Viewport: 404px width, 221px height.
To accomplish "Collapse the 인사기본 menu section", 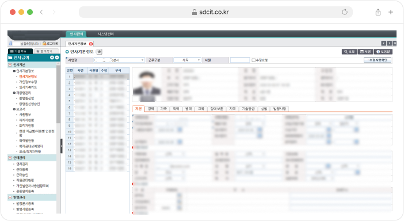I will coord(10,65).
